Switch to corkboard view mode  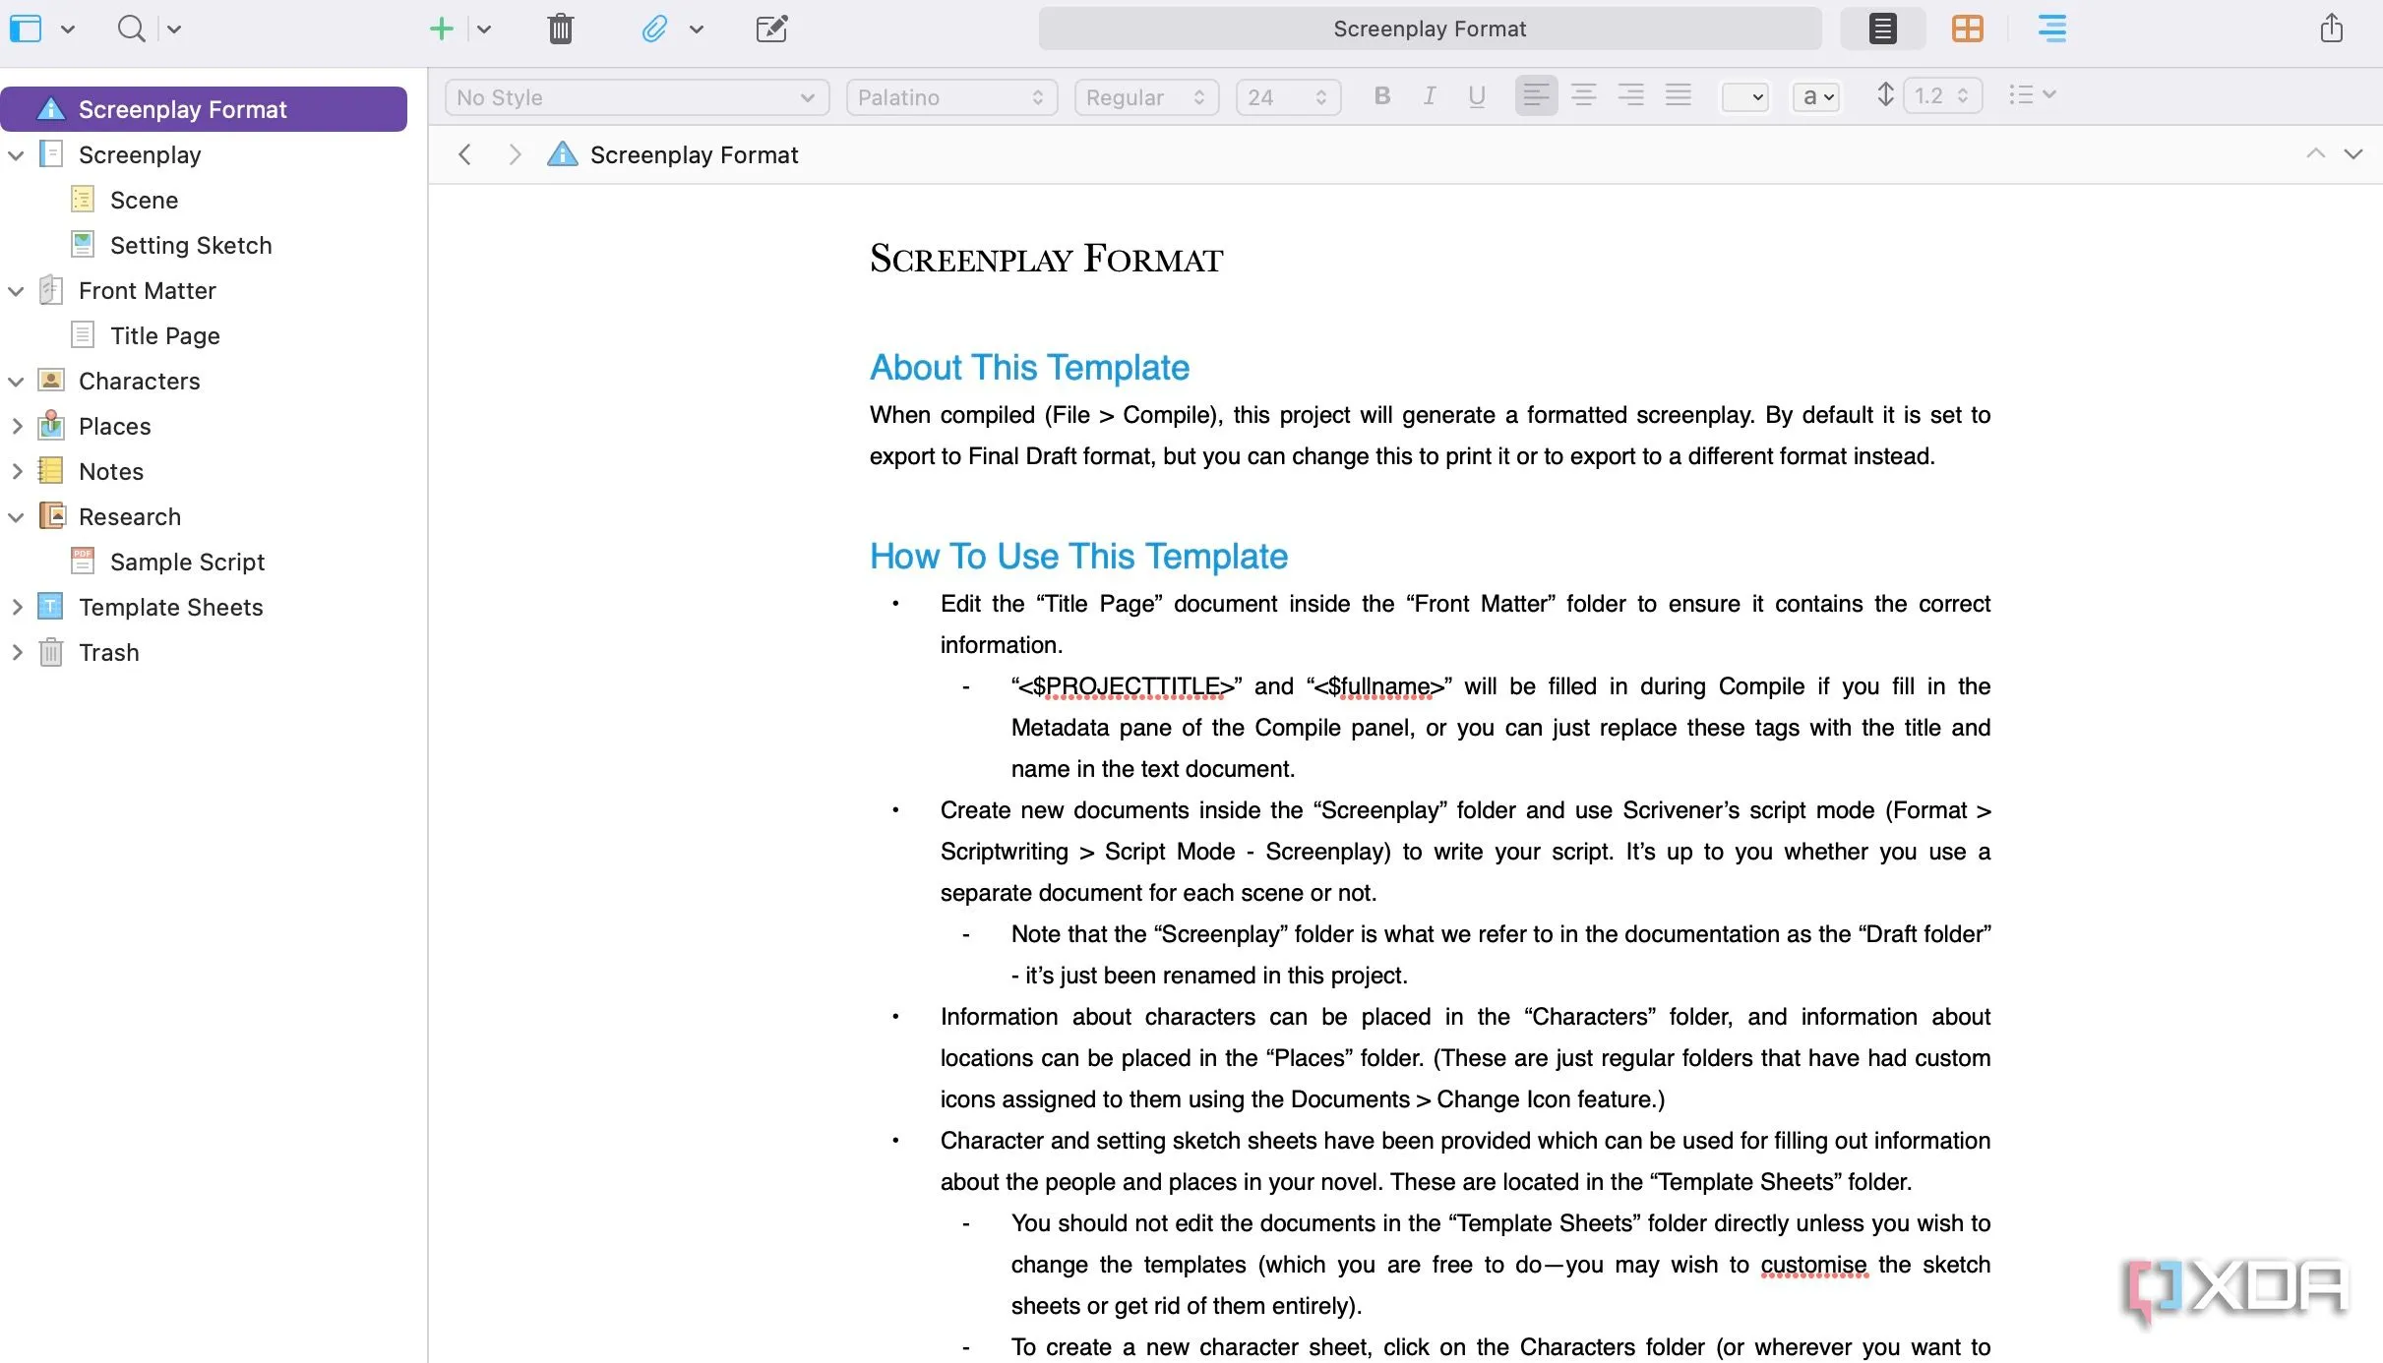[x=1967, y=29]
